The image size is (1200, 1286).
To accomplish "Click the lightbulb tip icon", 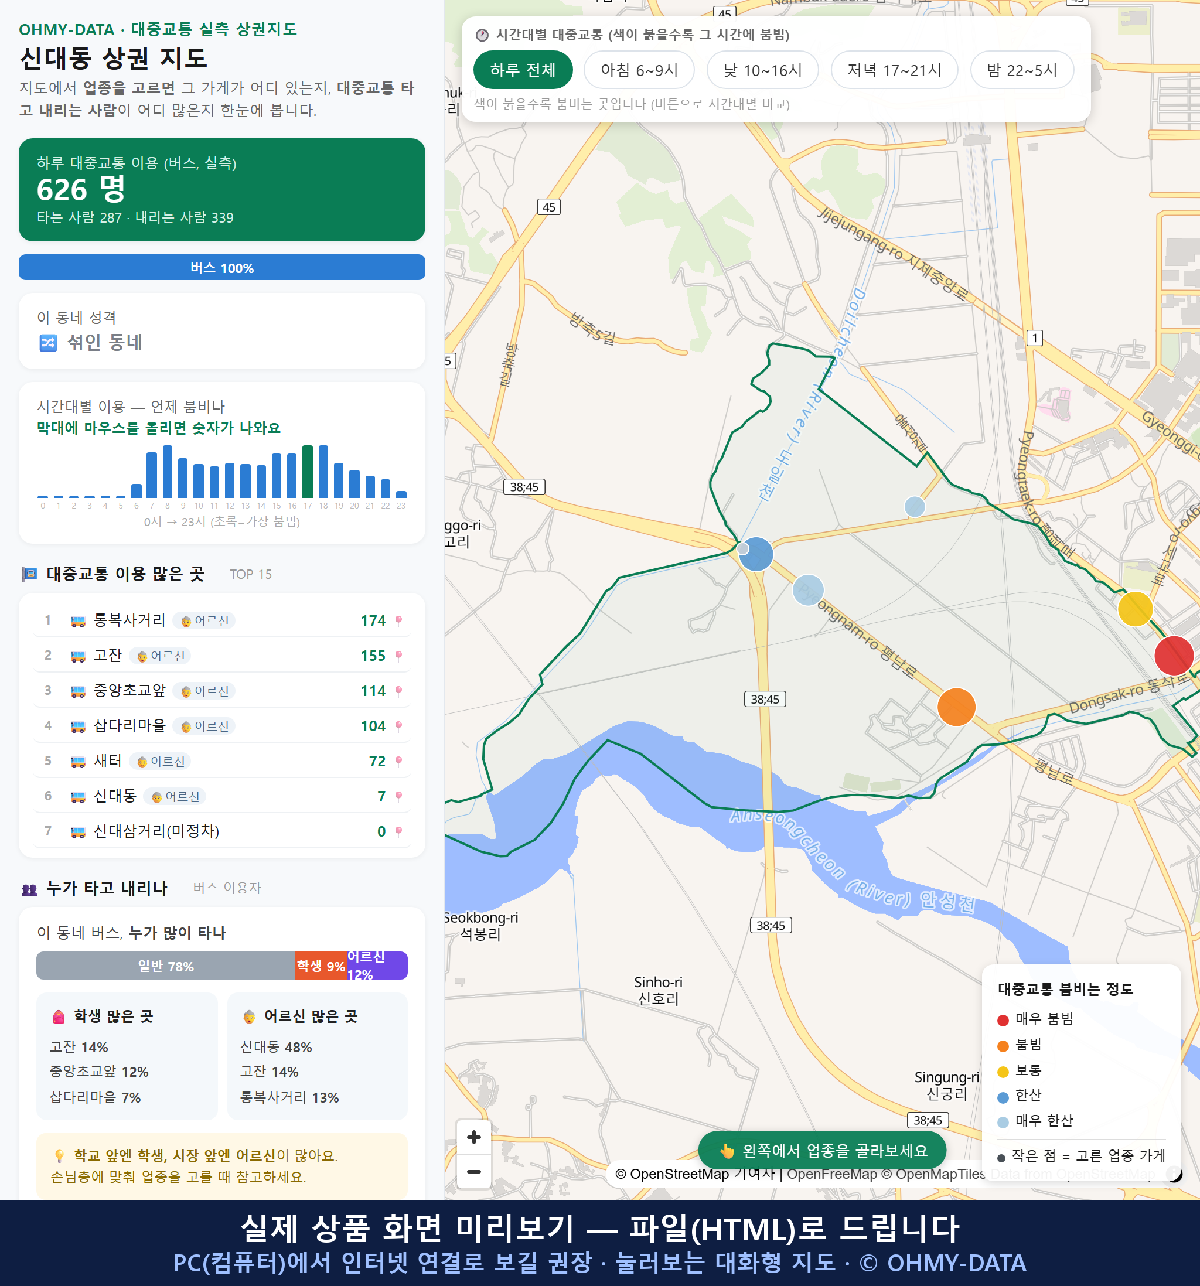I will pos(59,1155).
